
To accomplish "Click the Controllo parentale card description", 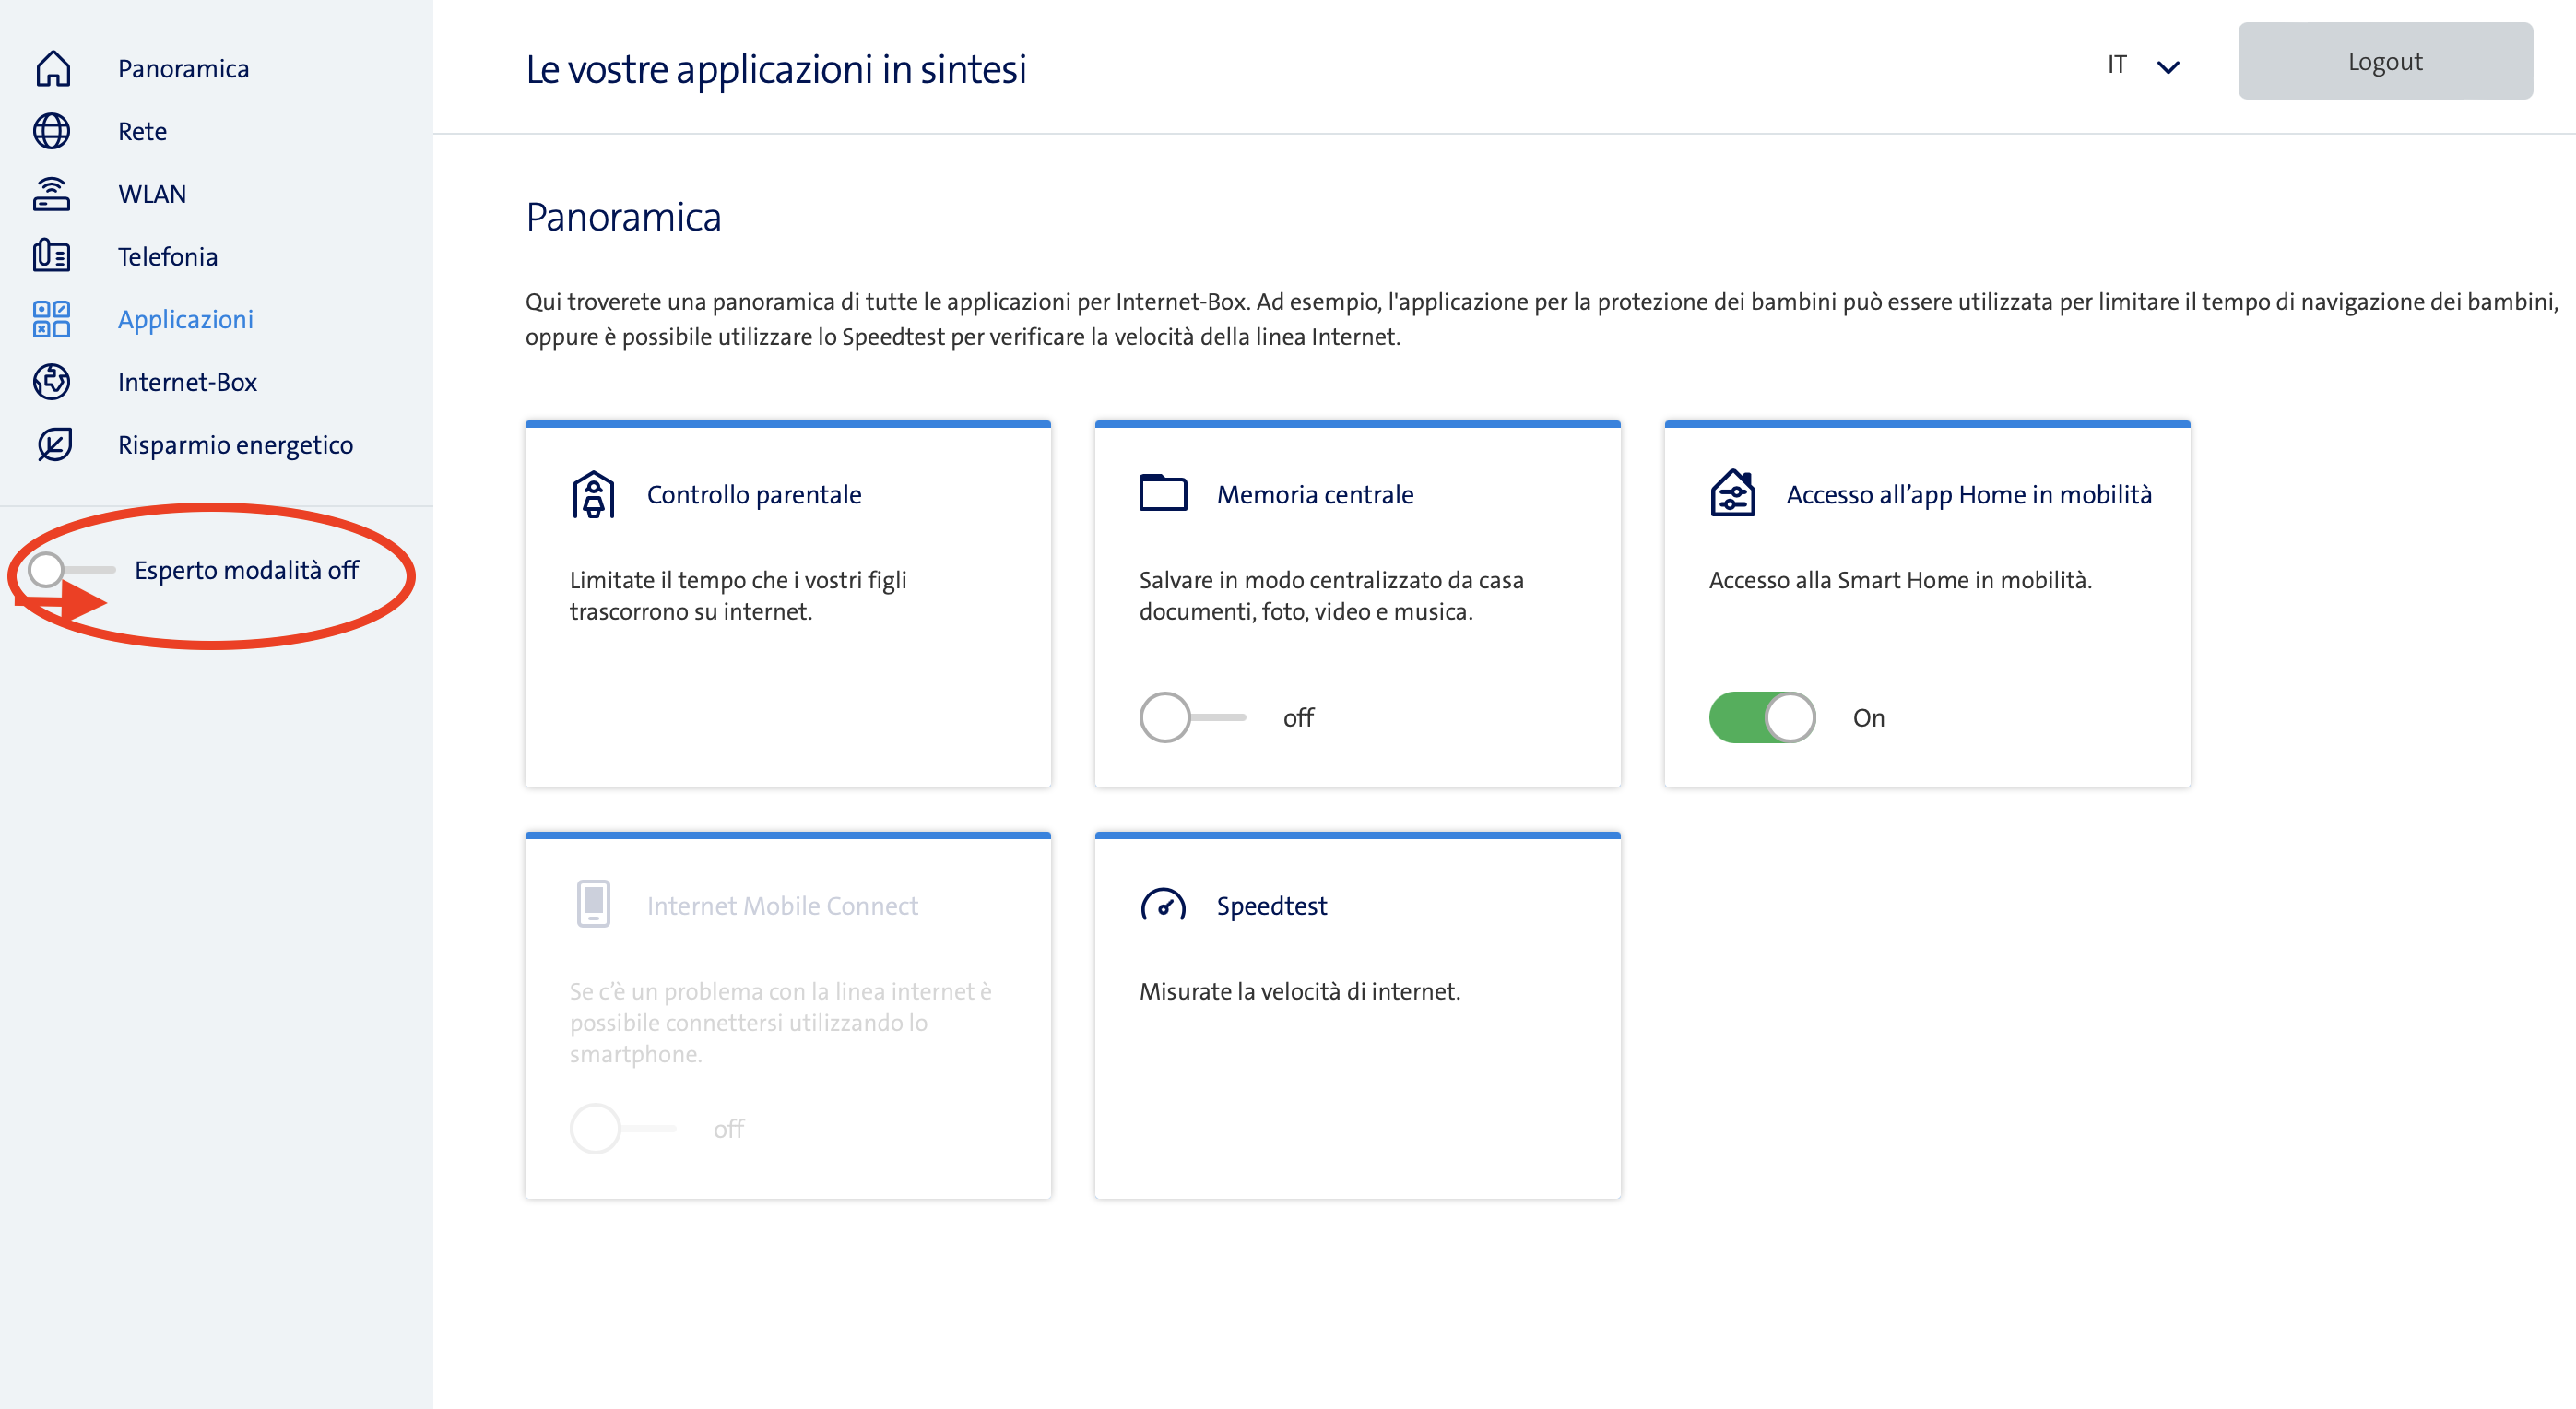I will click(x=738, y=596).
